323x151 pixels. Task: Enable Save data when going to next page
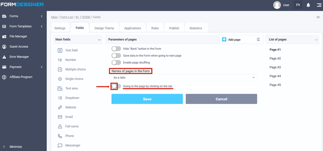point(116,56)
